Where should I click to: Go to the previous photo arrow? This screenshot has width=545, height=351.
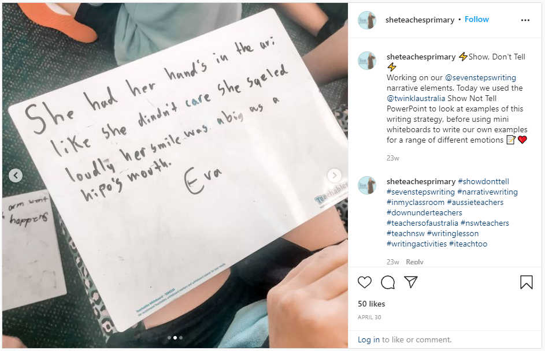click(x=16, y=175)
